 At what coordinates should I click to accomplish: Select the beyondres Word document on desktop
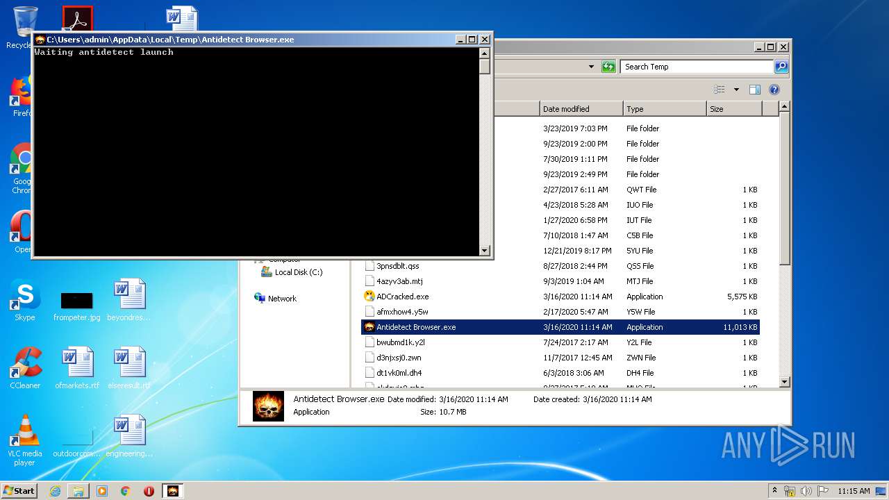click(129, 300)
